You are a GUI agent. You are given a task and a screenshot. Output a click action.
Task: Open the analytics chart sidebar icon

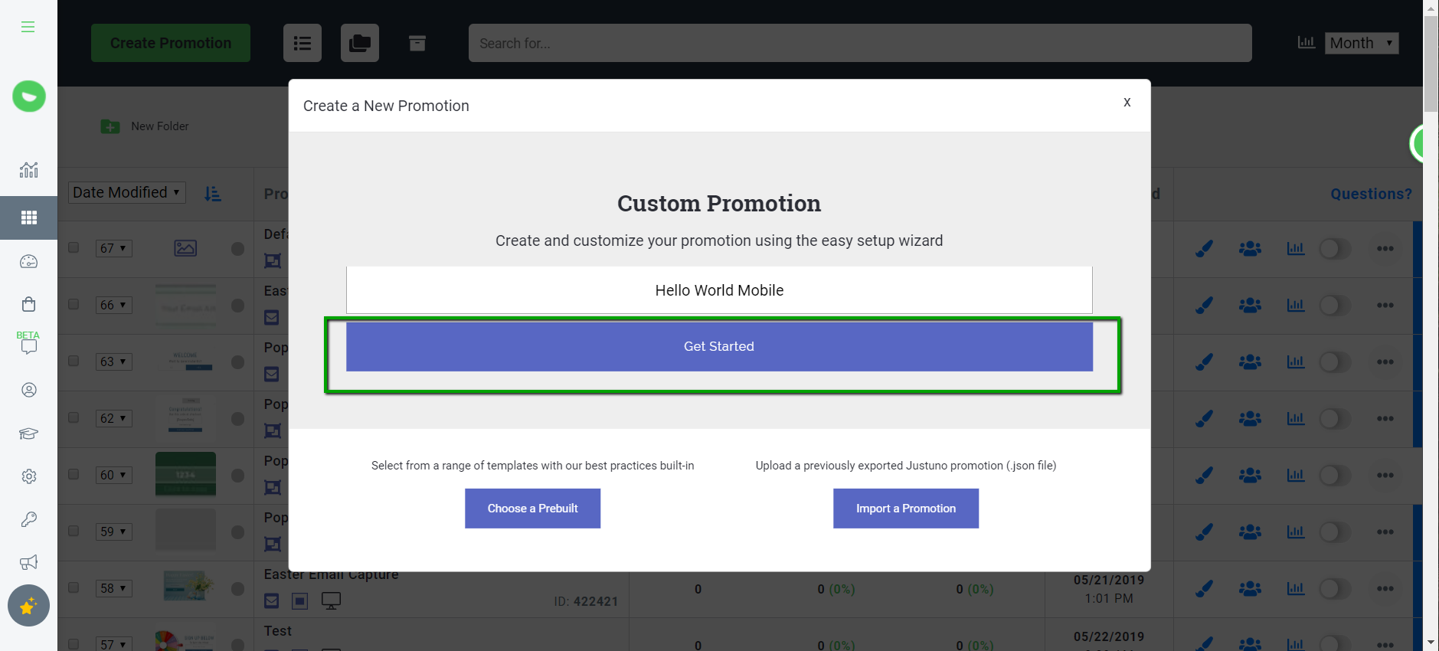pyautogui.click(x=28, y=170)
